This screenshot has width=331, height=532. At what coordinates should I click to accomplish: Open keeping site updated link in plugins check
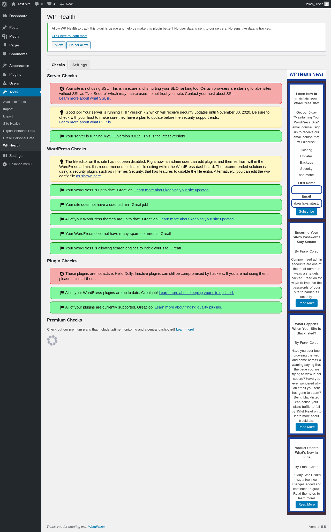(196, 293)
